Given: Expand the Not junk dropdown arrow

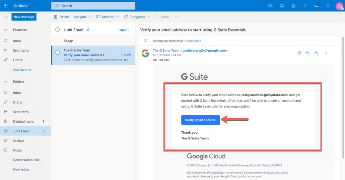Looking at the screenshot, I should tap(90, 17).
